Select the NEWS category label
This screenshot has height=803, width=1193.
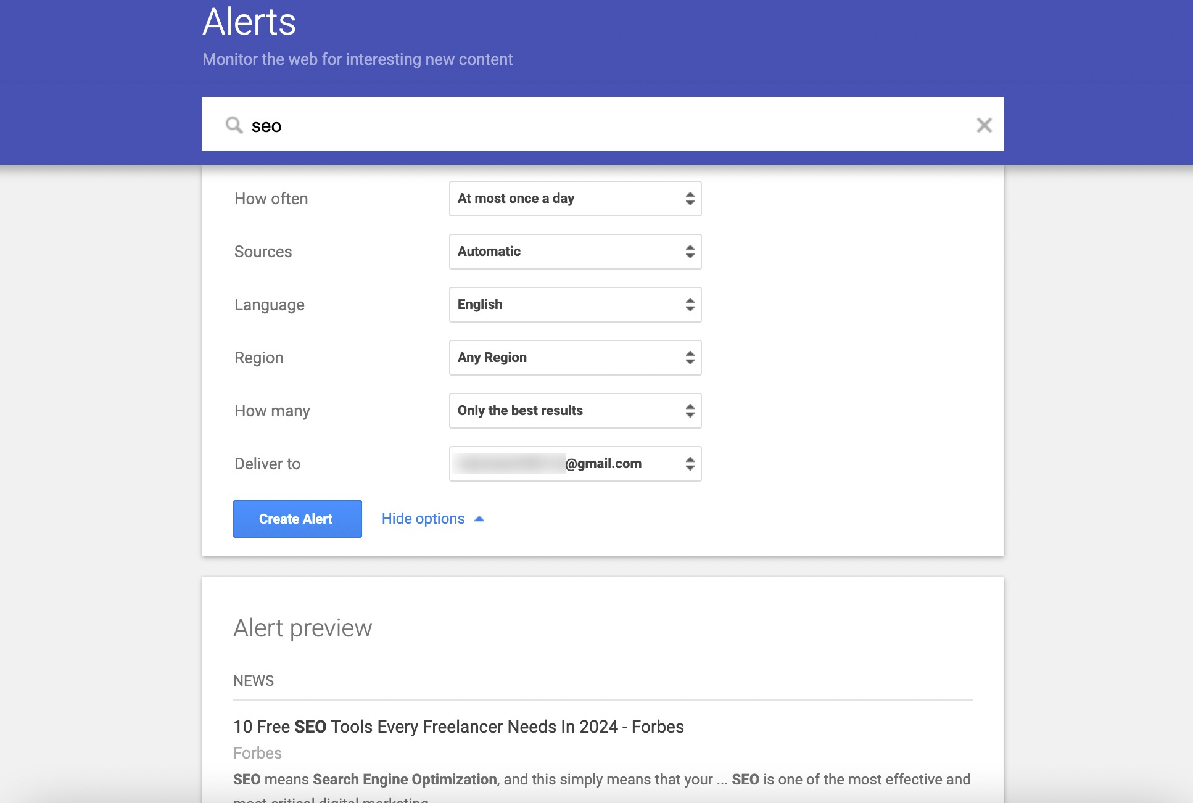pyautogui.click(x=254, y=679)
